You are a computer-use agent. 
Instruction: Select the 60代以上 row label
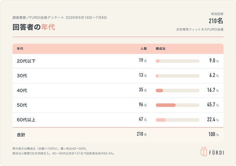[x=26, y=119]
